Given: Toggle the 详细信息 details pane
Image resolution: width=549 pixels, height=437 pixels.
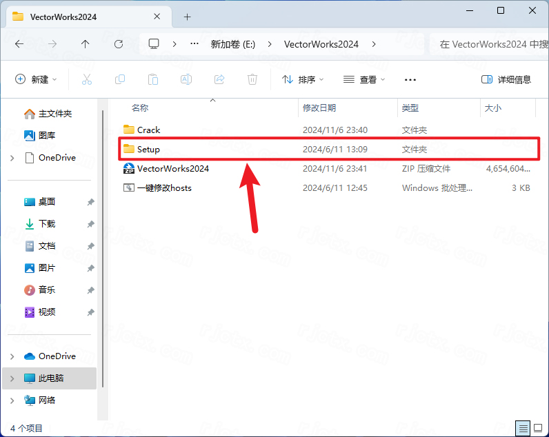Looking at the screenshot, I should [x=506, y=79].
